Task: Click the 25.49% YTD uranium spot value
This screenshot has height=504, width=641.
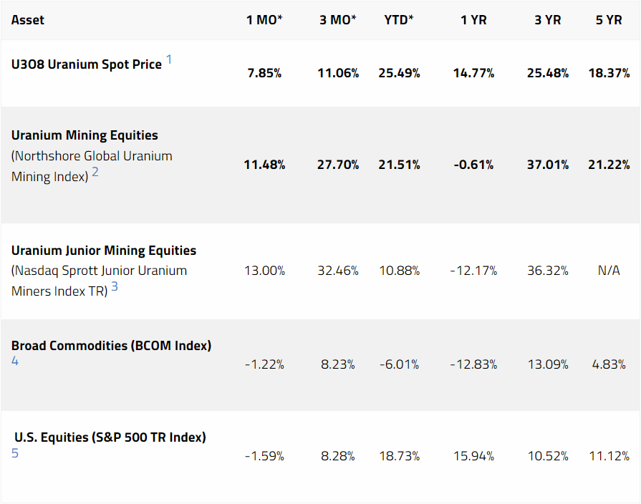Action: (x=399, y=73)
